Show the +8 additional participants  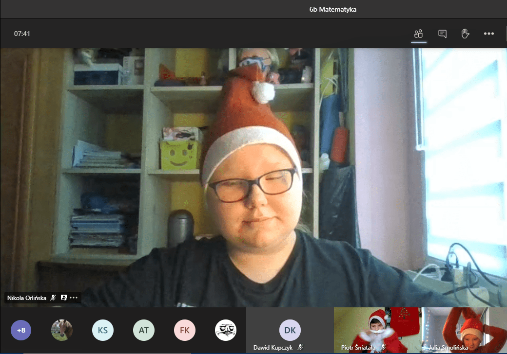click(21, 330)
